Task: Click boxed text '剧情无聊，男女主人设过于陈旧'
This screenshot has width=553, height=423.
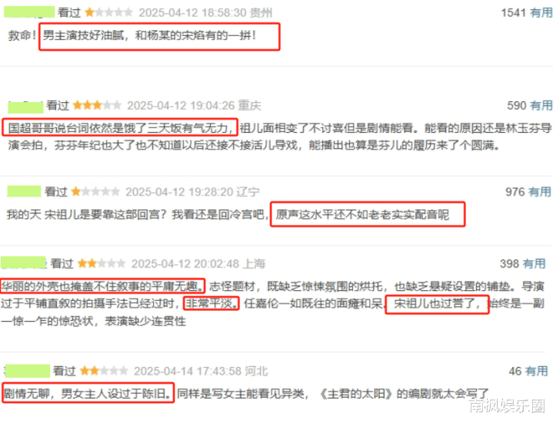Action: point(88,393)
